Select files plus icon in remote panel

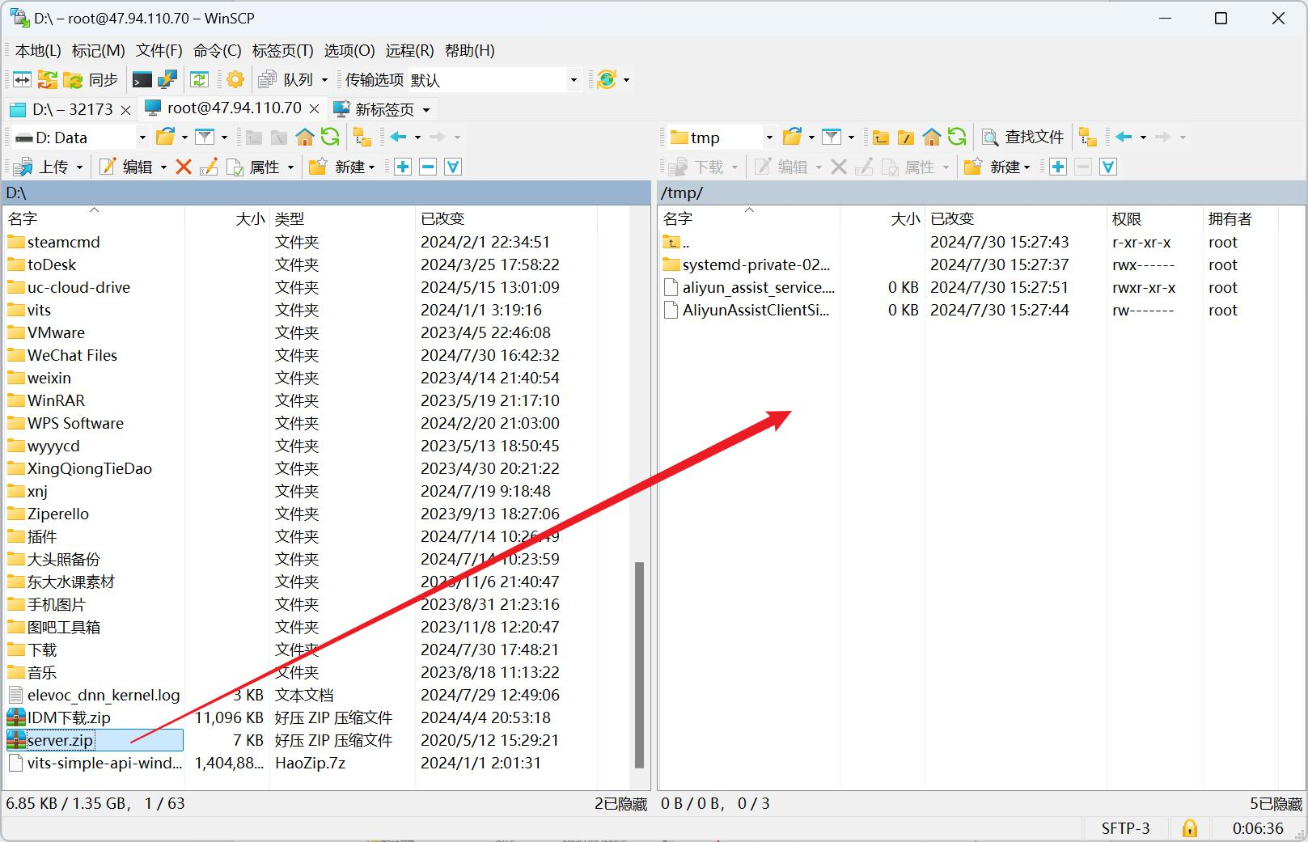click(1058, 167)
